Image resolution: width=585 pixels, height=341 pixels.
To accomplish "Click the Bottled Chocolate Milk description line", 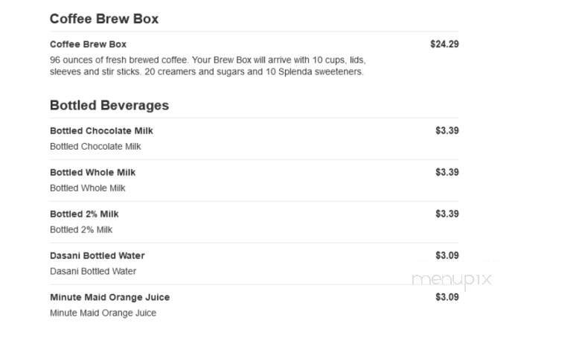I will click(x=95, y=147).
